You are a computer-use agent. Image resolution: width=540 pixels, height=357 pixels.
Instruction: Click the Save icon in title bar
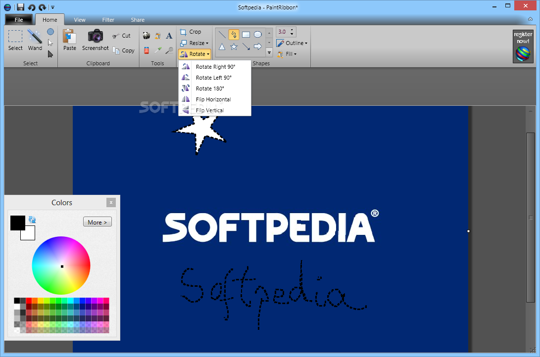click(x=20, y=7)
